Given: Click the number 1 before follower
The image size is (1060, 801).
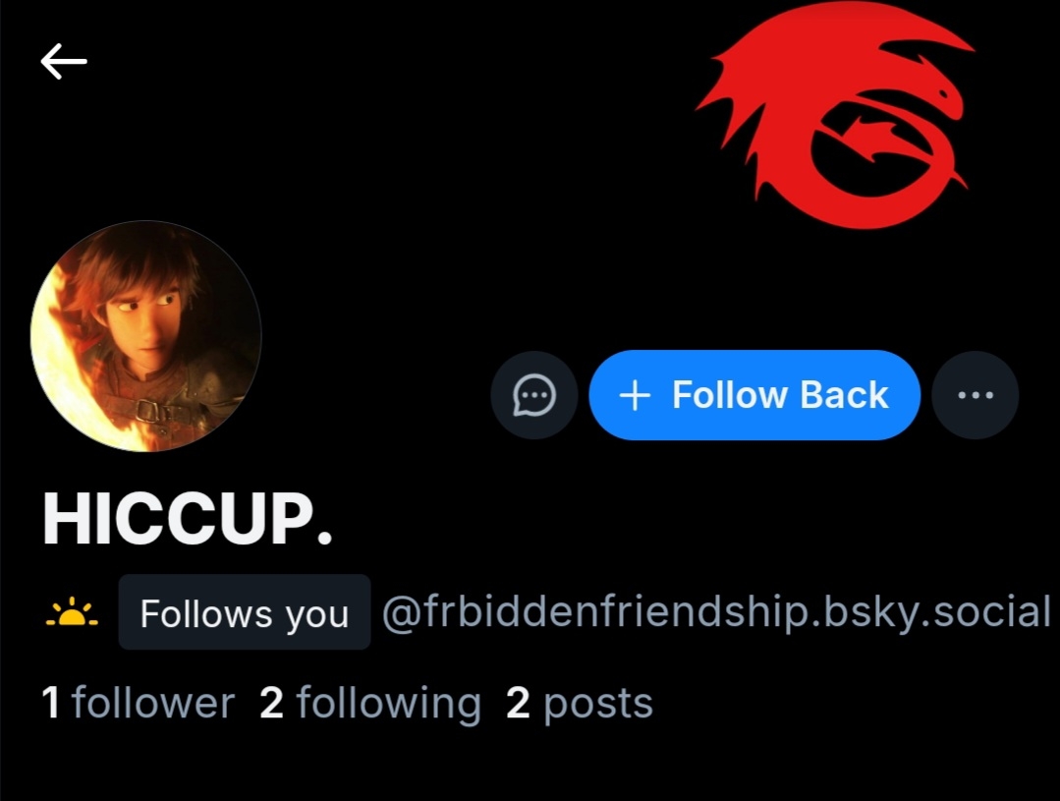Looking at the screenshot, I should coord(51,703).
